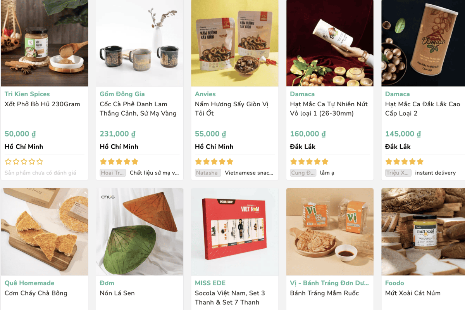Click the Hoai Tr... reviewer tag
Image resolution: width=465 pixels, height=310 pixels.
click(112, 173)
